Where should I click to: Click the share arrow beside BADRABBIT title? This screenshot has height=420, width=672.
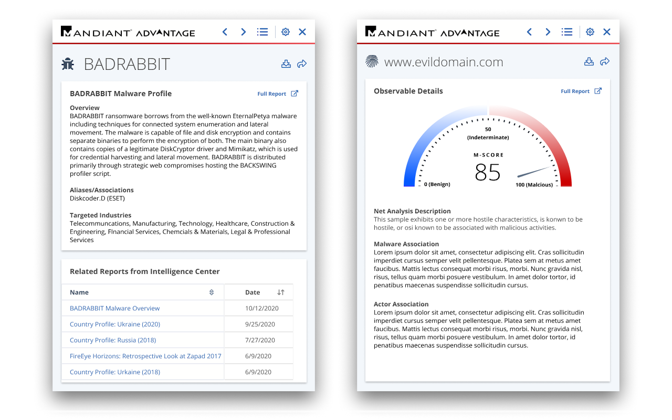[302, 64]
